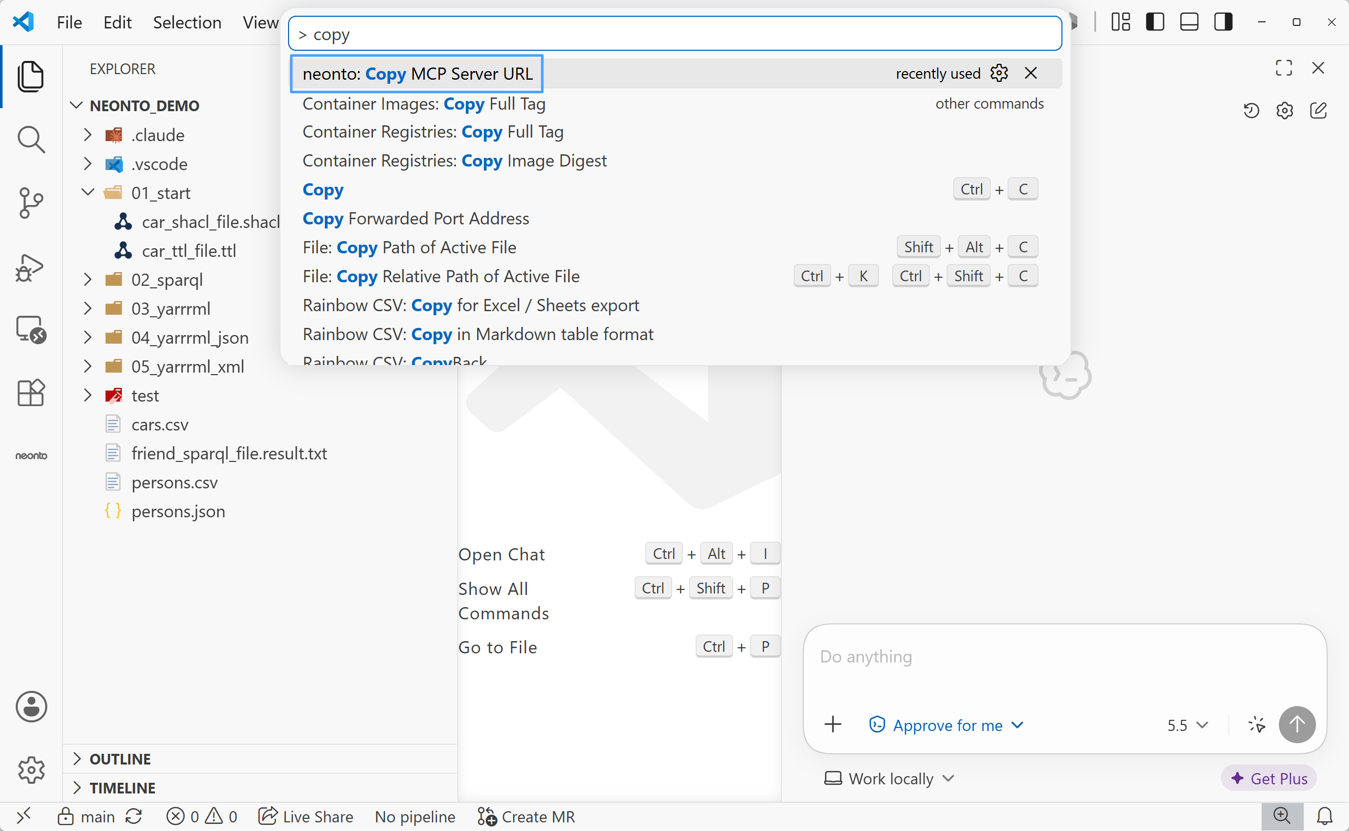Remove neonto command from recently used
This screenshot has height=831, width=1349.
click(1030, 73)
